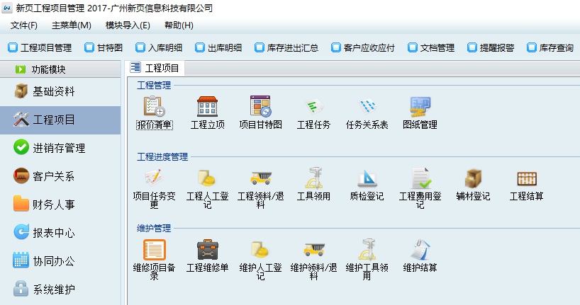This screenshot has width=580, height=305.
Task: Open the 工程人工登记 icon
Action: click(x=207, y=178)
